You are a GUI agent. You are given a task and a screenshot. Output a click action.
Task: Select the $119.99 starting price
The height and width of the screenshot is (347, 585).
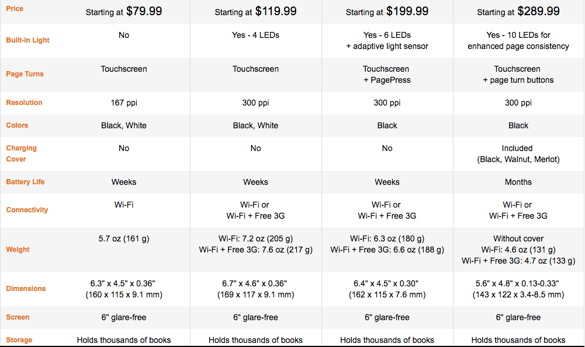276,11
